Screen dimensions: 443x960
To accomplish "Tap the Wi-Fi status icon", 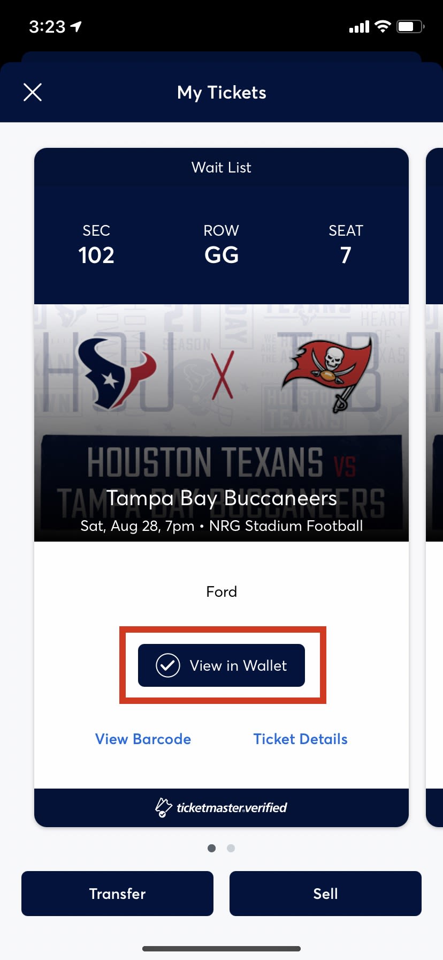I will pyautogui.click(x=383, y=26).
